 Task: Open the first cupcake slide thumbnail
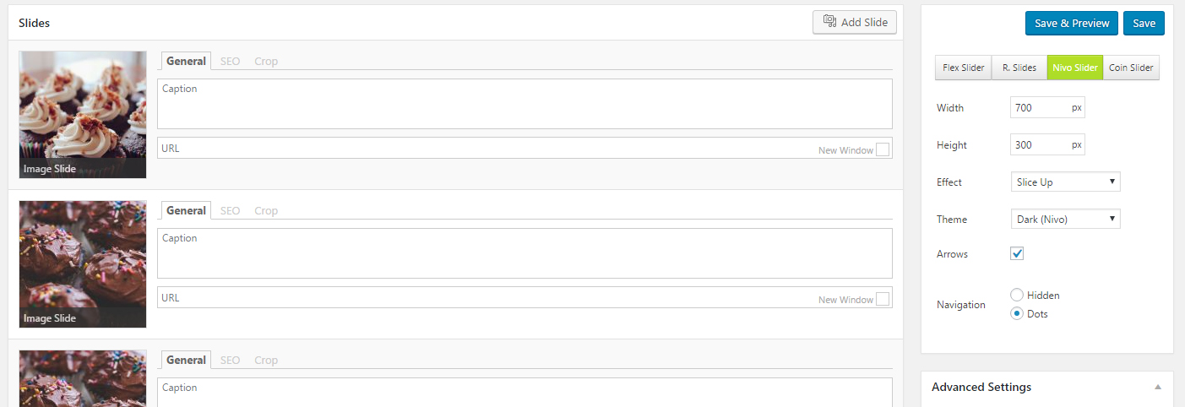[83, 114]
